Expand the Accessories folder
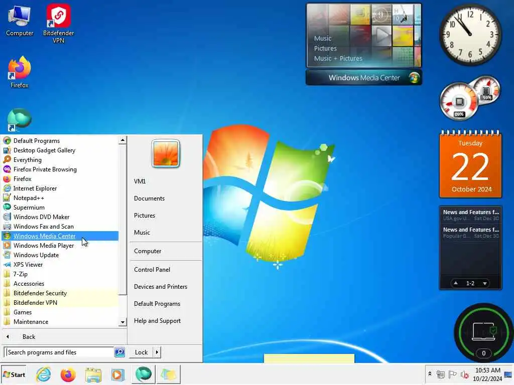This screenshot has height=385, width=514. (x=60, y=284)
